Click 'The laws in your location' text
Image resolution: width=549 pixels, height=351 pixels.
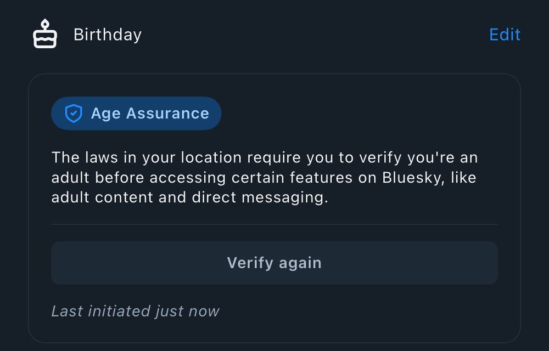click(x=147, y=157)
